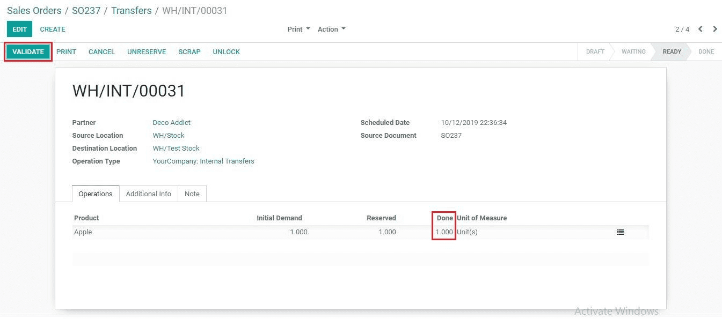Click the Unit(s) cell in Apple row

click(467, 232)
